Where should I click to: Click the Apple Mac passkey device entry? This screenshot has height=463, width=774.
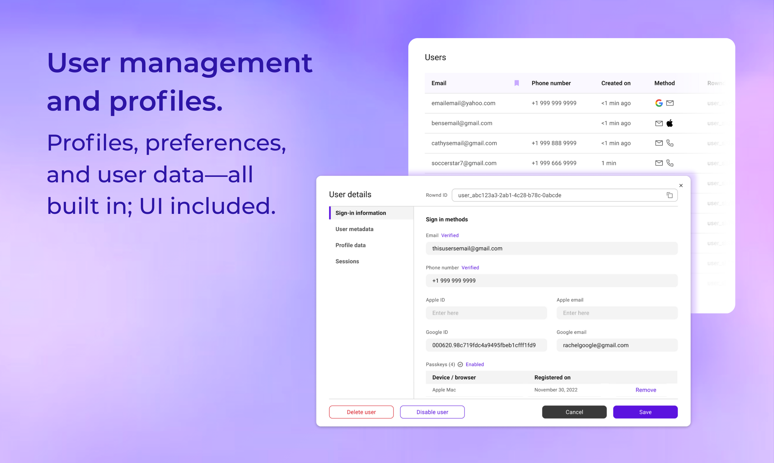pyautogui.click(x=444, y=390)
